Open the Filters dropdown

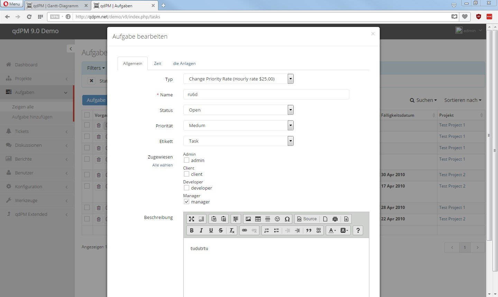tap(96, 68)
